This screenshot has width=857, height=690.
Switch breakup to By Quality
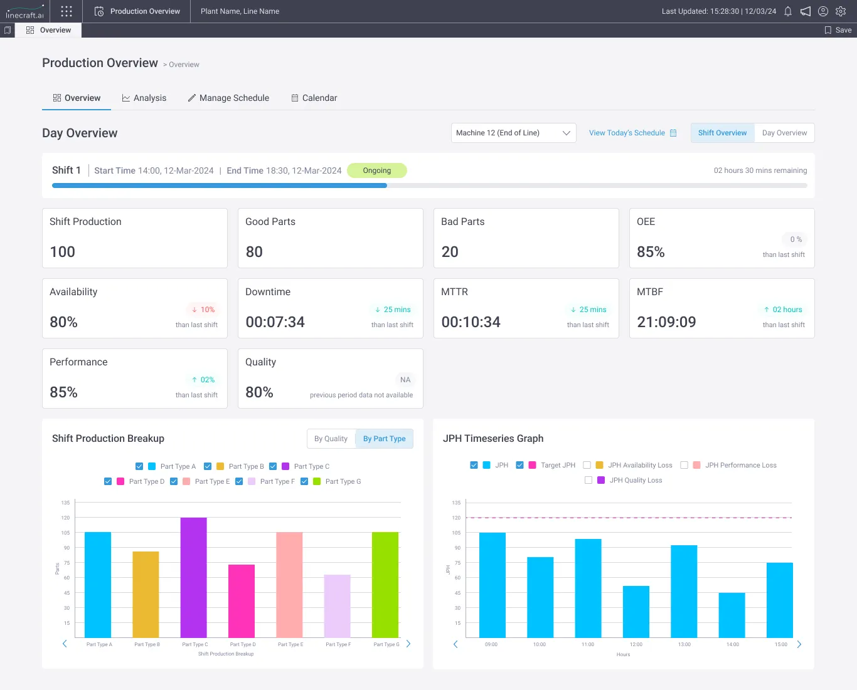(x=331, y=439)
